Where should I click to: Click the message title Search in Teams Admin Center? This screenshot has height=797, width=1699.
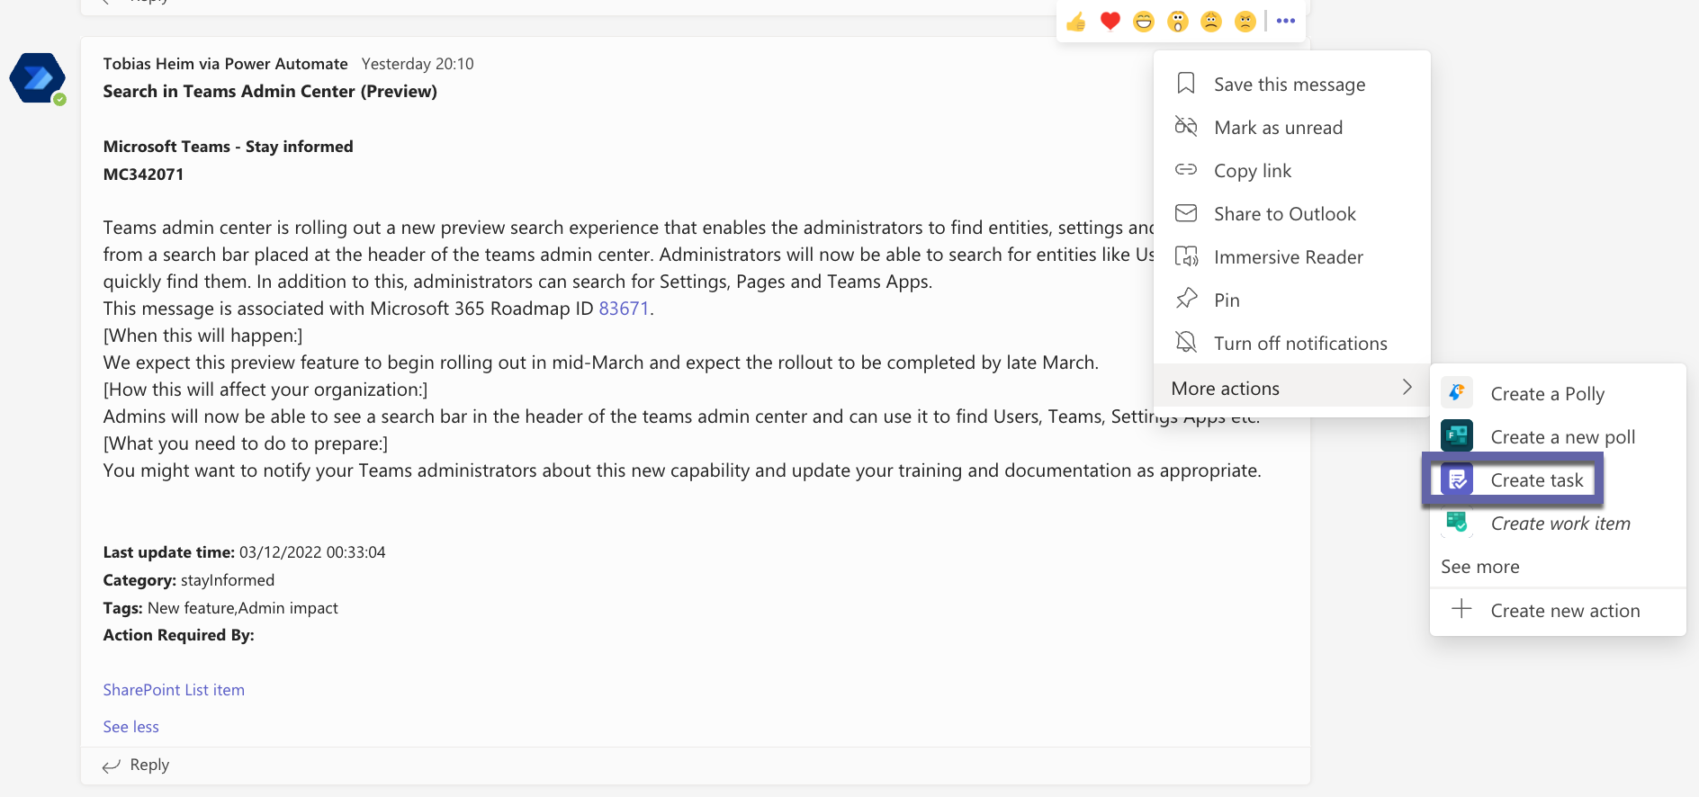click(x=270, y=91)
